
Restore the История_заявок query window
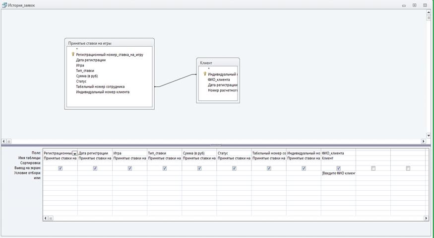tap(415, 5)
